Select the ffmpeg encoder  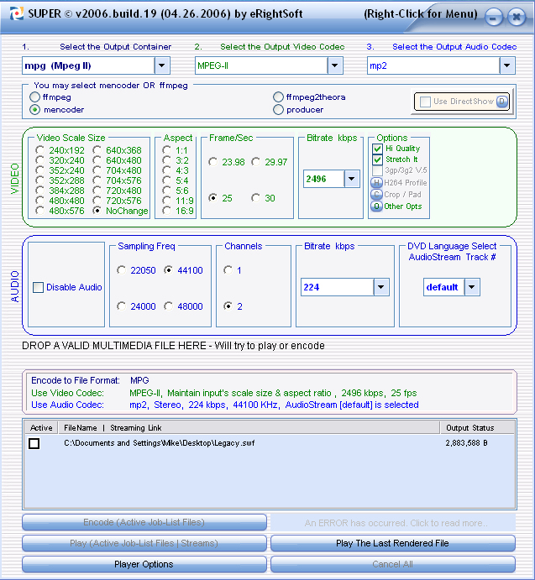34,97
